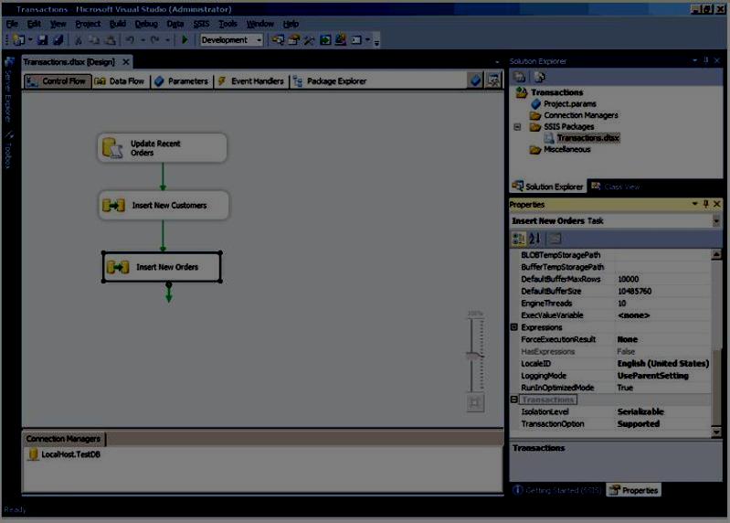Select the Insert New Customers task
This screenshot has width=730, height=523.
point(164,206)
